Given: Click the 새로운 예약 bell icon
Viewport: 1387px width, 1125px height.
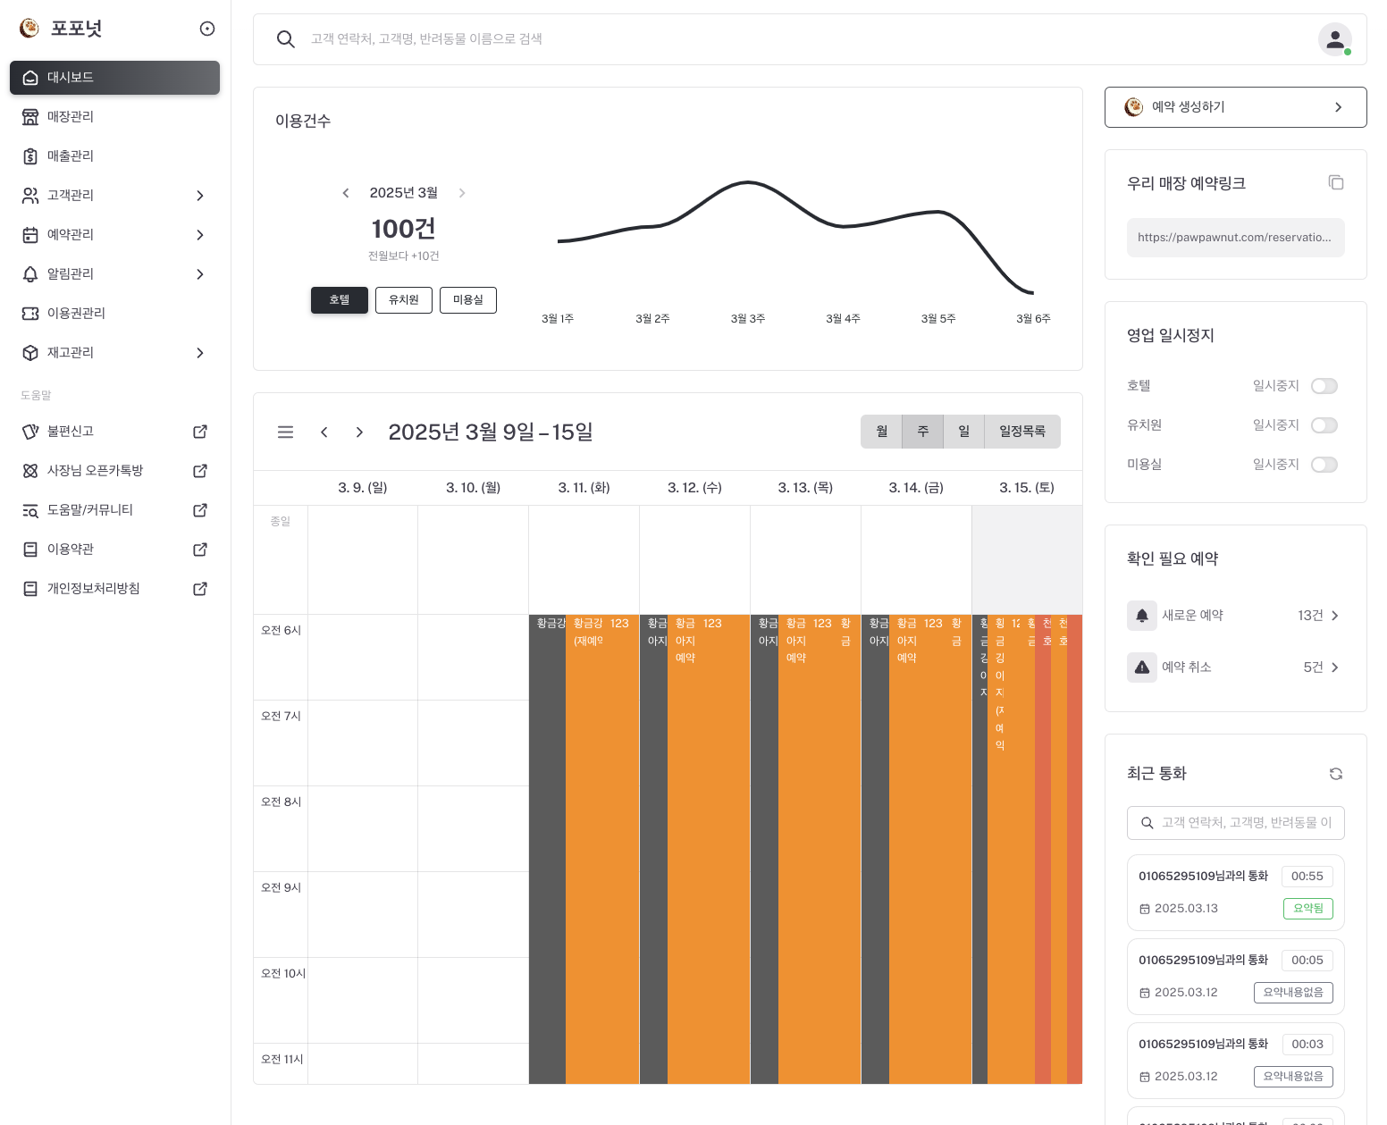Looking at the screenshot, I should (x=1142, y=616).
